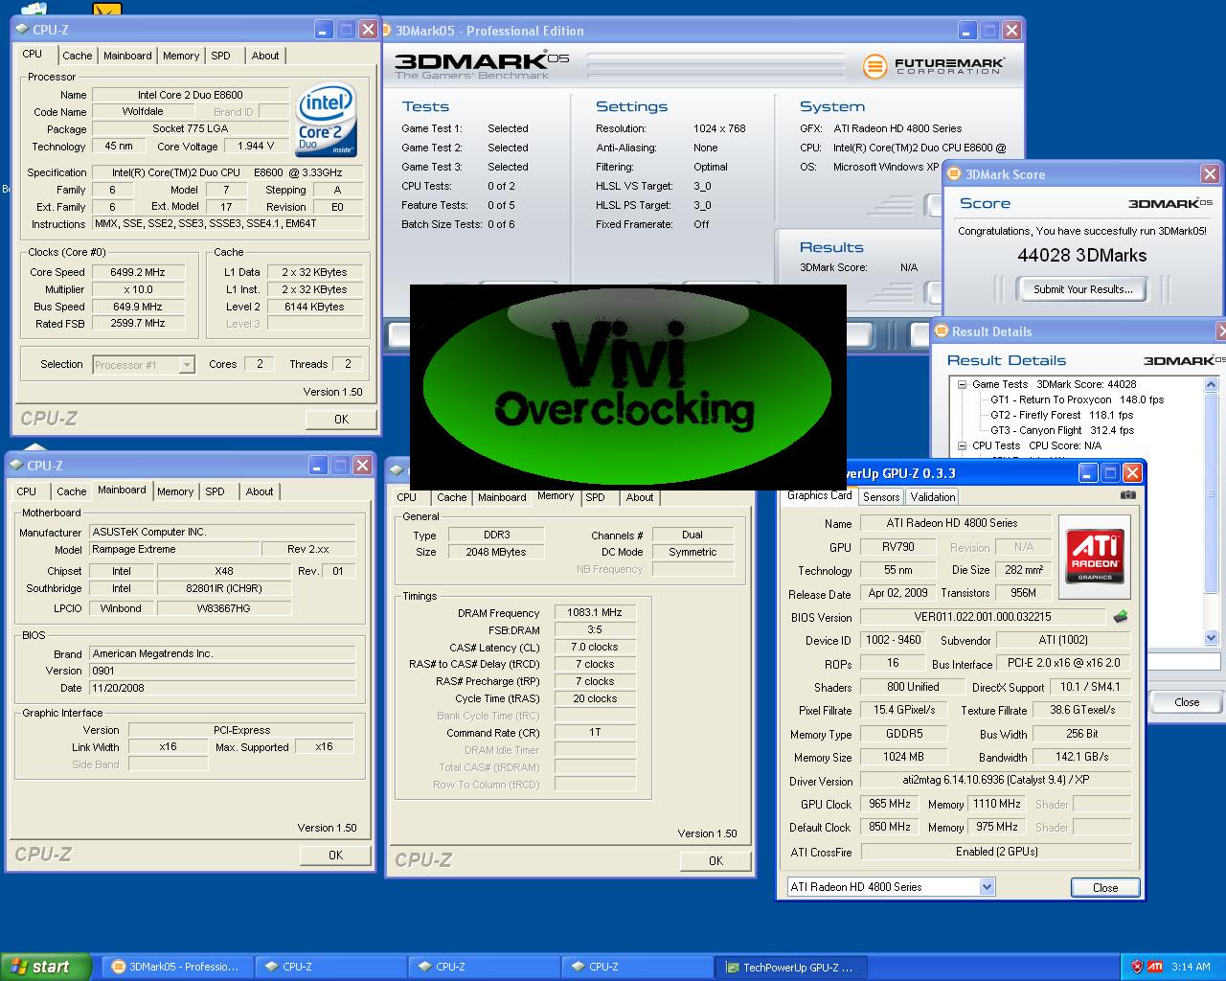Viewport: 1226px width, 981px height.
Task: Minimize the GPU-Z window
Action: [1088, 473]
